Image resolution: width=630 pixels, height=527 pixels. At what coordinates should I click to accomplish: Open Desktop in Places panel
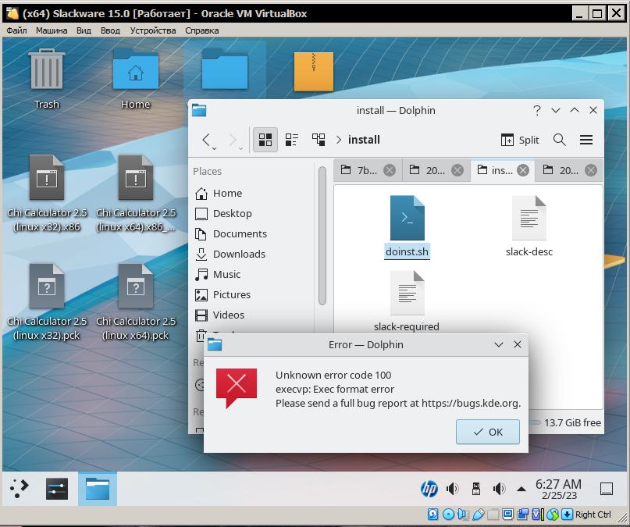click(x=253, y=214)
